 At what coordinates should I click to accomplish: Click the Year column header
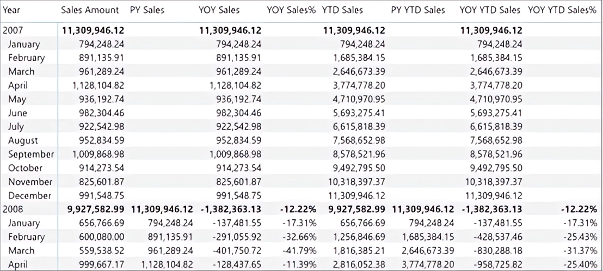click(x=11, y=10)
